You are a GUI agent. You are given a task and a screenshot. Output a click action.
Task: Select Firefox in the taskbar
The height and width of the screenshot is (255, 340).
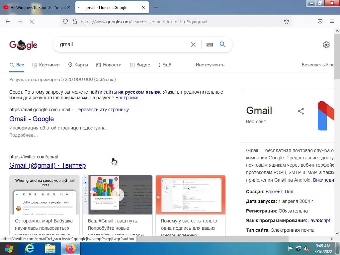coord(71,248)
